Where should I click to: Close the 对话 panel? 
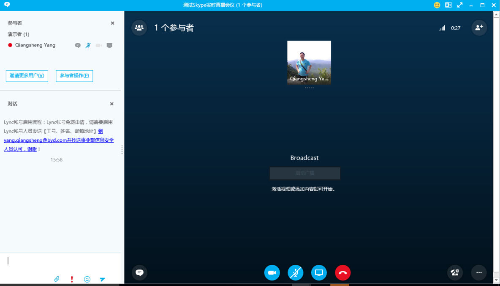112,104
